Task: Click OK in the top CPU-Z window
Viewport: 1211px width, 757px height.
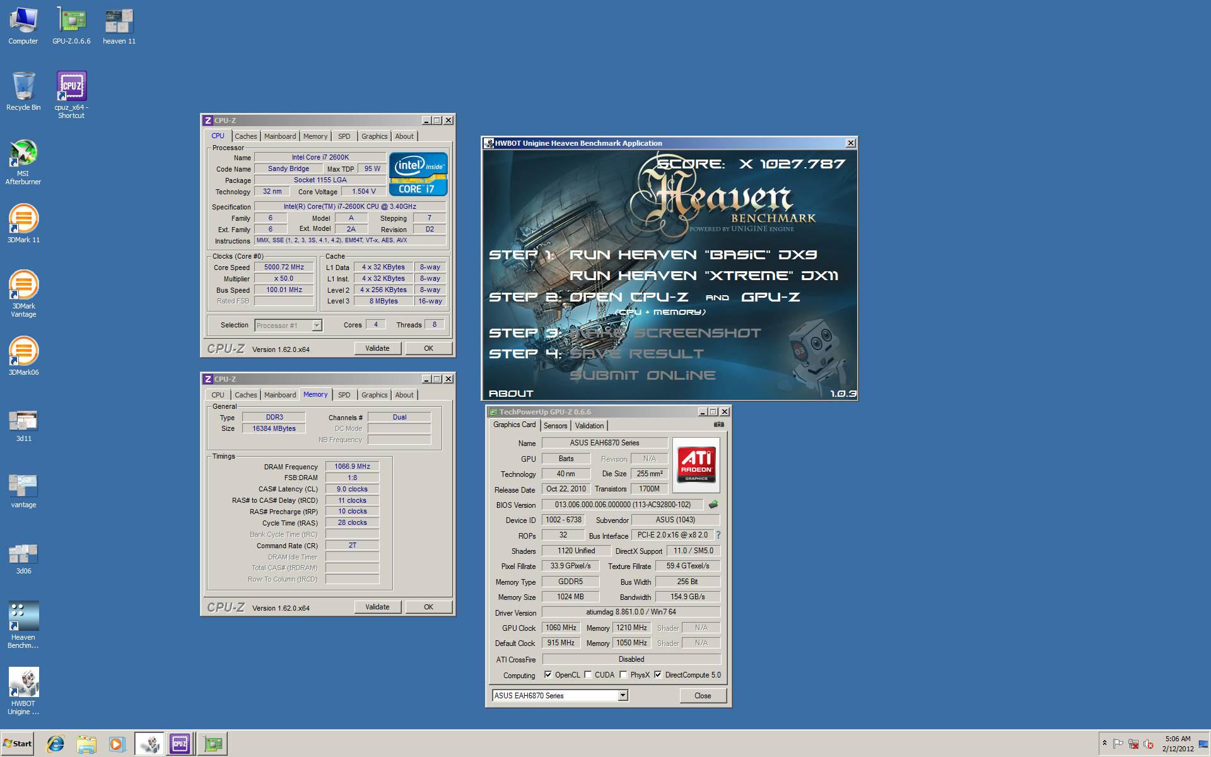Action: (428, 348)
